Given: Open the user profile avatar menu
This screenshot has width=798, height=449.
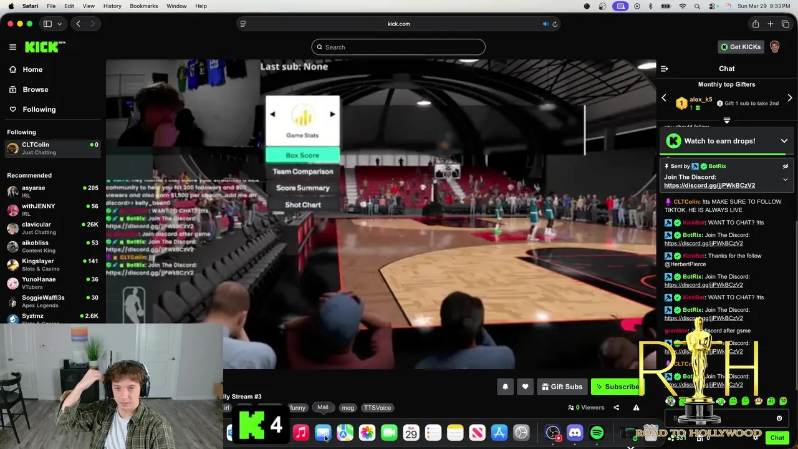Looking at the screenshot, I should coord(774,47).
